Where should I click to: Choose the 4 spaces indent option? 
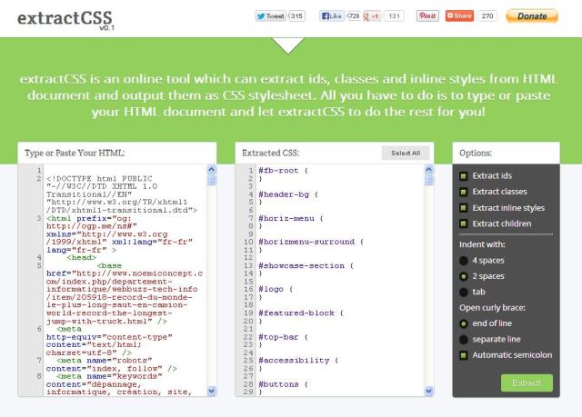[463, 261]
